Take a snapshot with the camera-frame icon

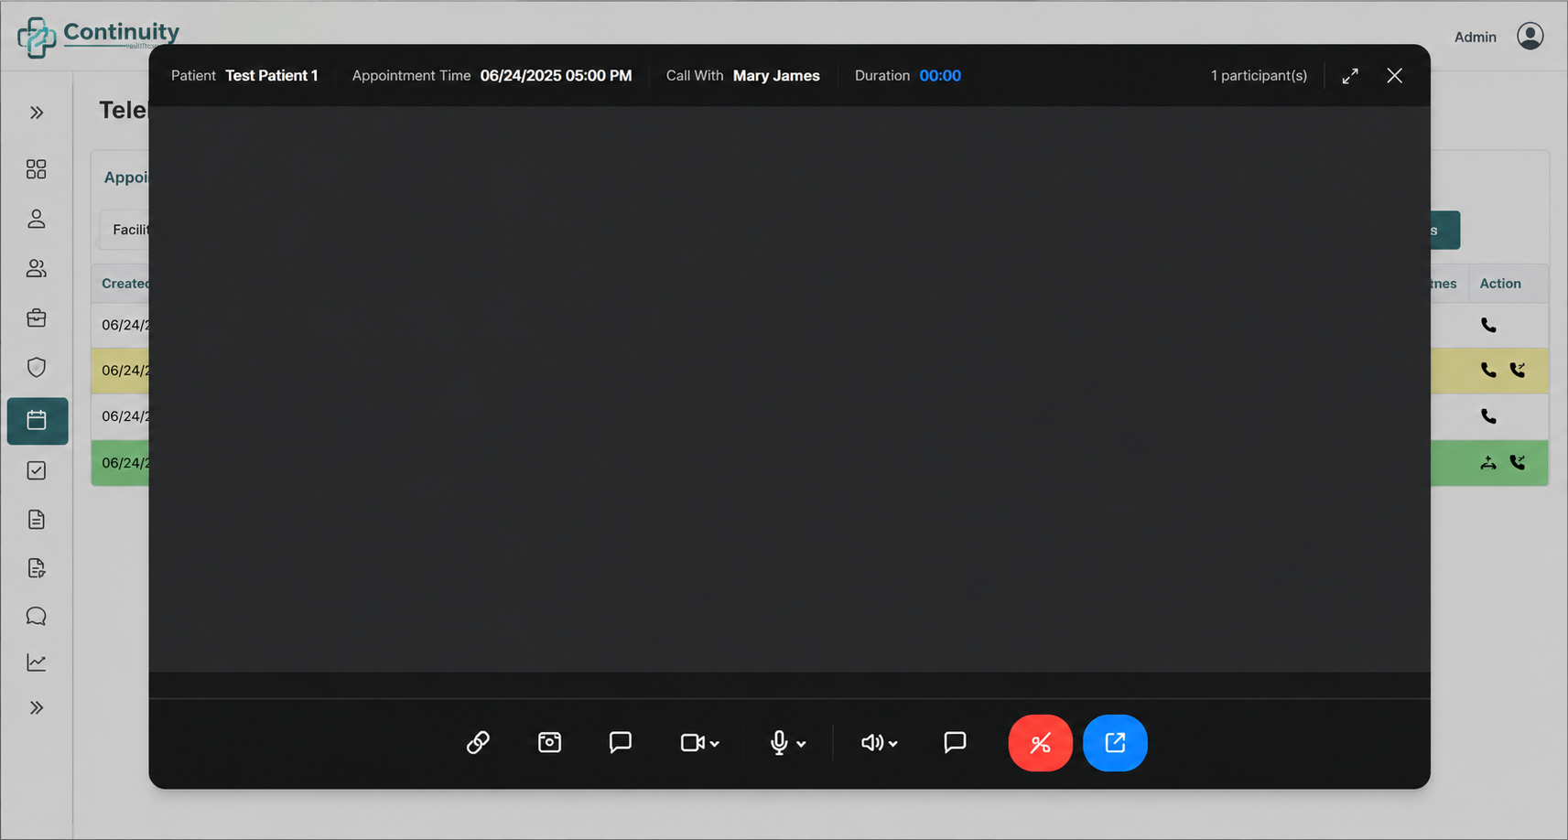[x=549, y=742]
